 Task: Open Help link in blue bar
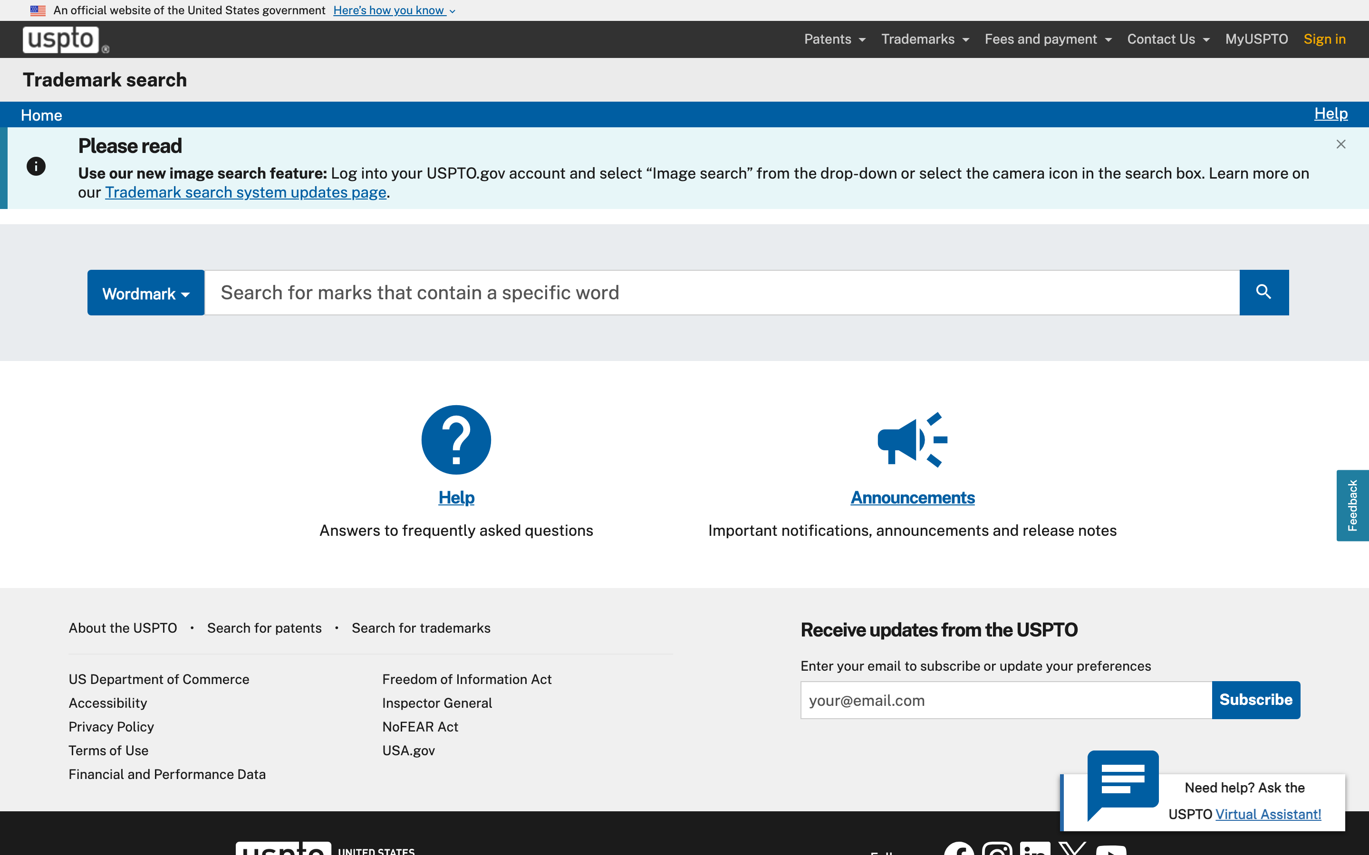pos(1330,114)
